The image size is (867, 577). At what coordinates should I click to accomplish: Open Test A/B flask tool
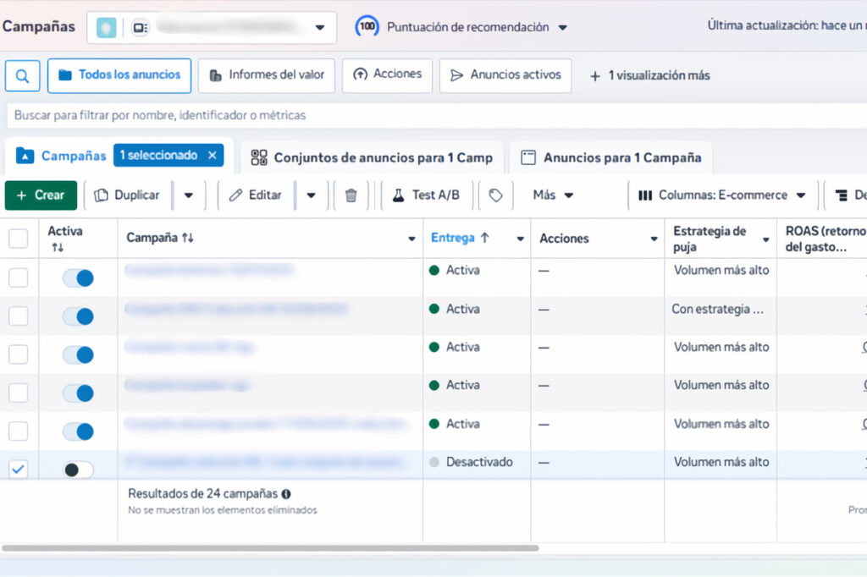(x=426, y=195)
